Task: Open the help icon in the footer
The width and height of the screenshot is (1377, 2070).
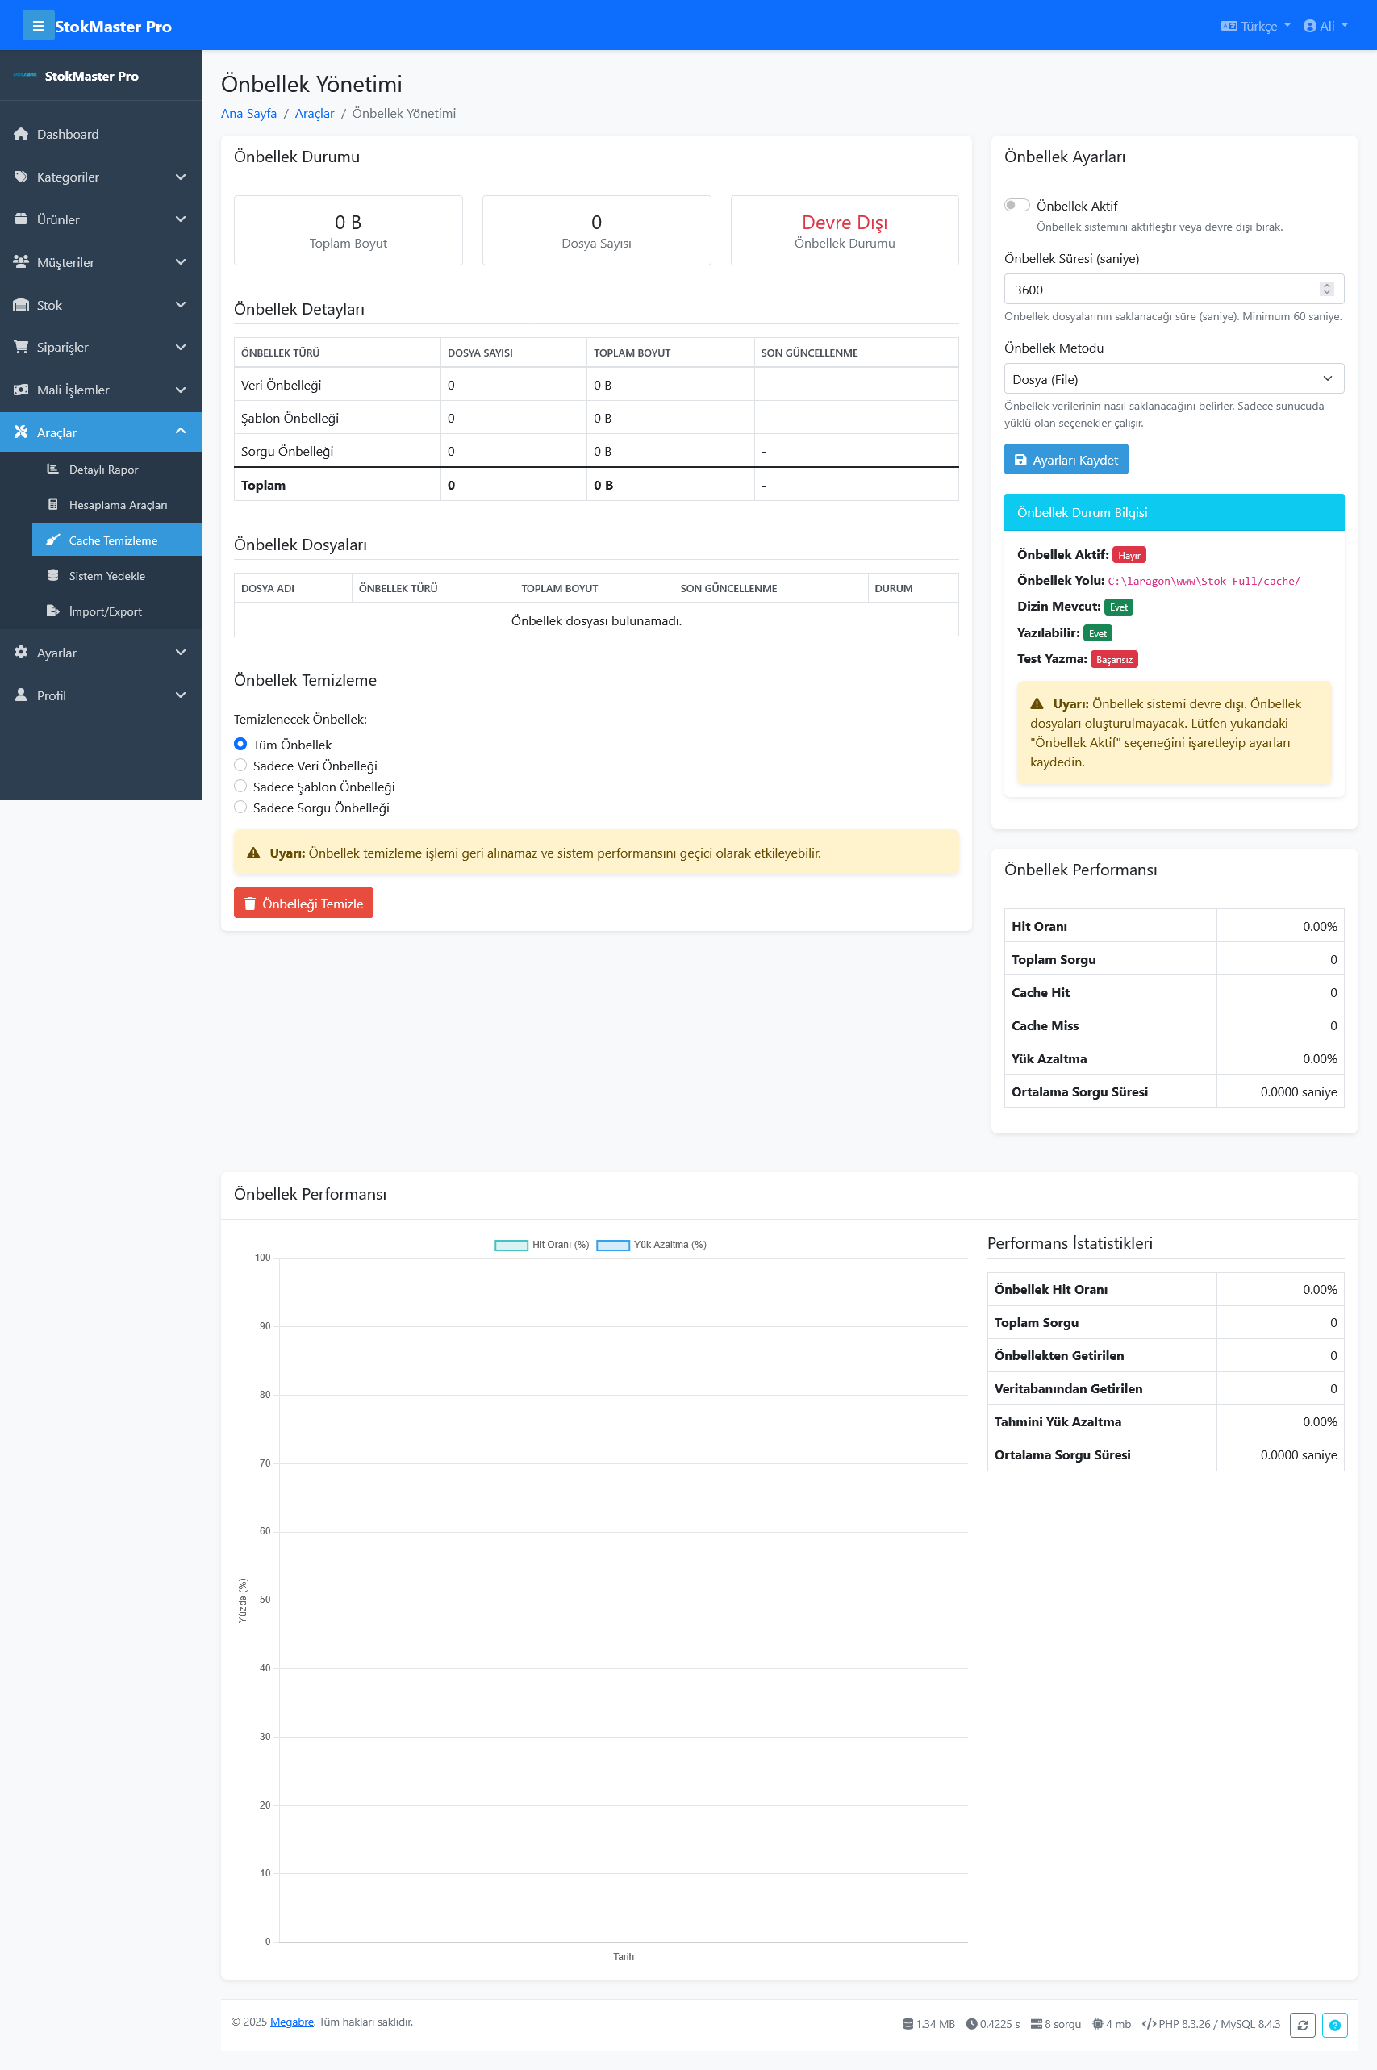Action: pyautogui.click(x=1336, y=2024)
